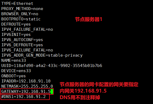Click the red DNS用不到注释掉 annotation text
Image resolution: width=153 pixels, height=104 pixels.
80,97
